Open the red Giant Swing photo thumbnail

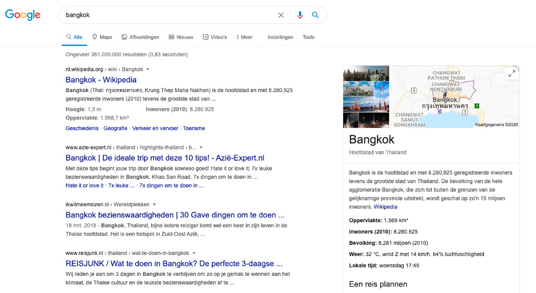point(382,96)
